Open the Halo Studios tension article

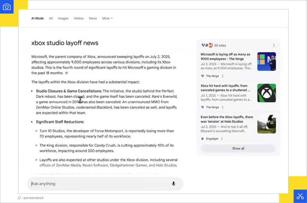[227, 119]
